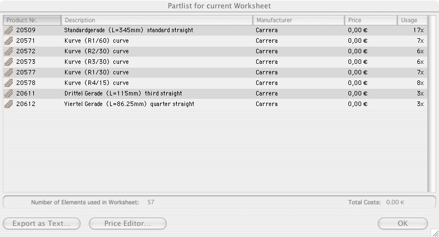Confirm the partlist with OK

click(x=402, y=224)
